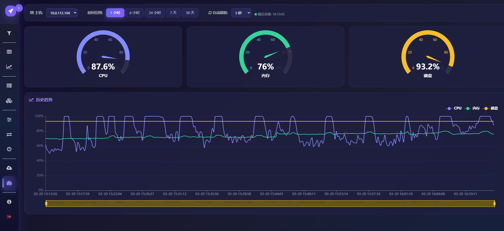This screenshot has height=231, width=504.
Task: Toggle the 磁盘 series in chart legend
Action: click(491, 108)
